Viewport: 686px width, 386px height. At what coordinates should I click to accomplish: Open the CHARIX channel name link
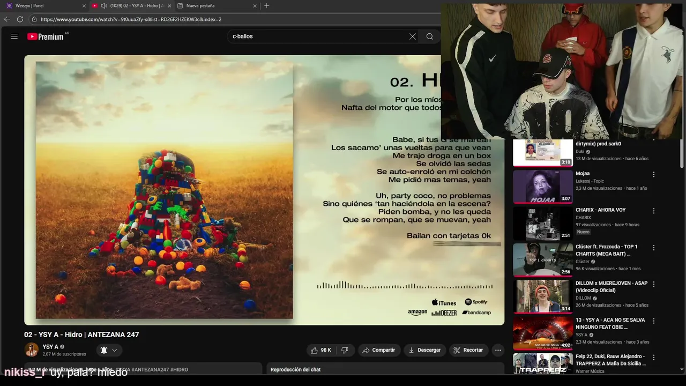(583, 218)
